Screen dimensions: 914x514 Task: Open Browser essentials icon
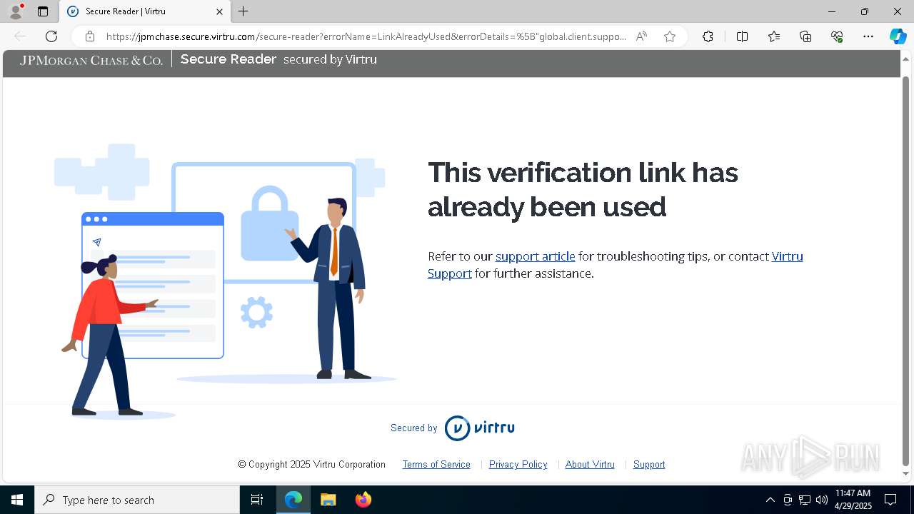[837, 36]
